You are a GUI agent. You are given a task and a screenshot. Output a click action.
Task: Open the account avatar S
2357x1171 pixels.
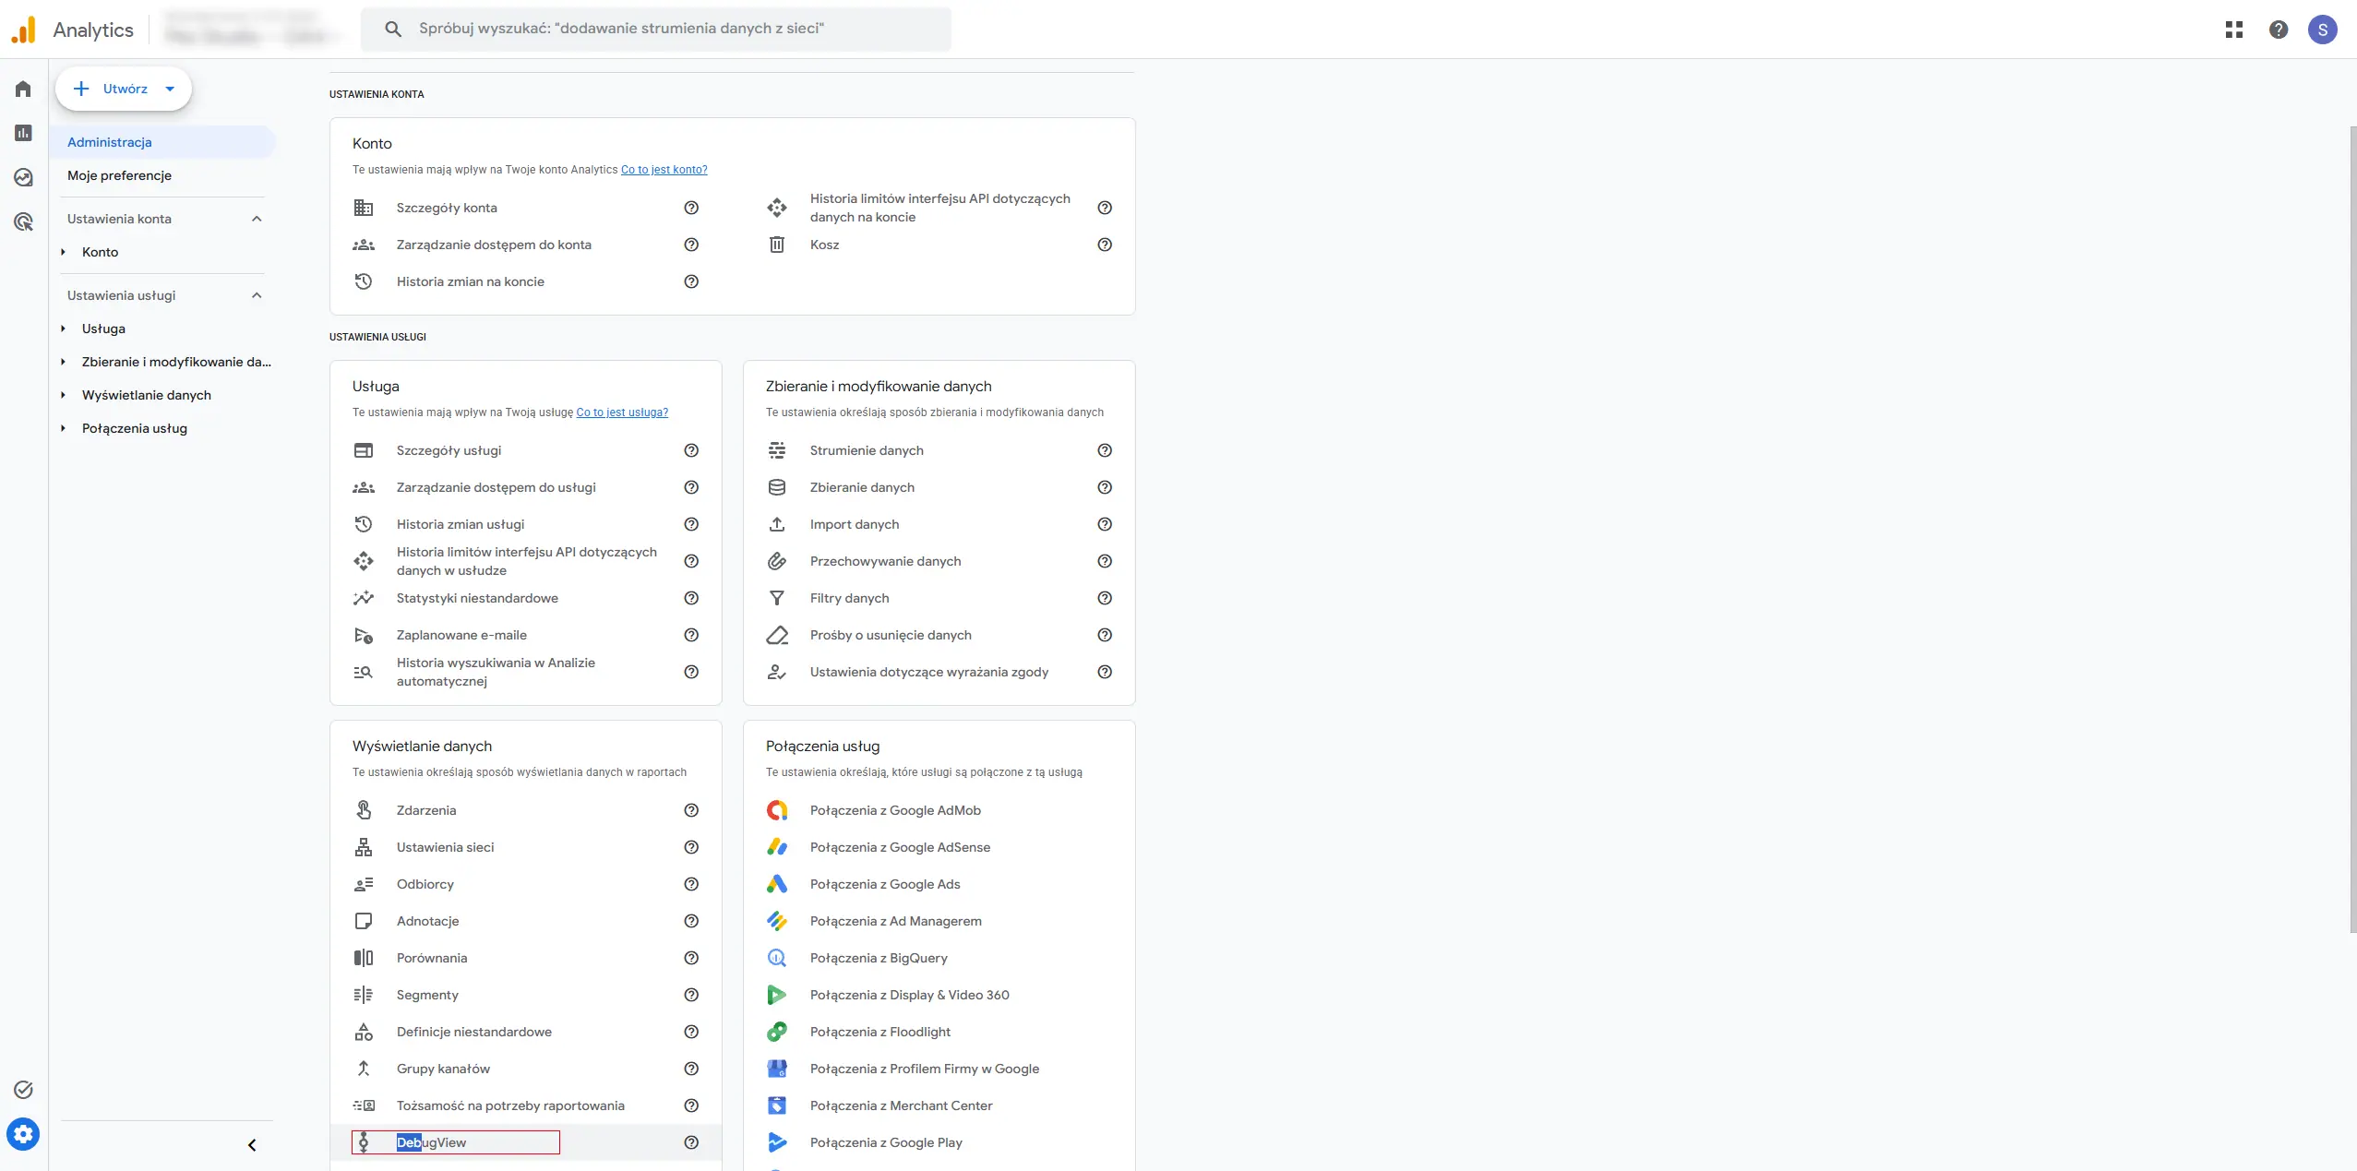[x=2323, y=30]
